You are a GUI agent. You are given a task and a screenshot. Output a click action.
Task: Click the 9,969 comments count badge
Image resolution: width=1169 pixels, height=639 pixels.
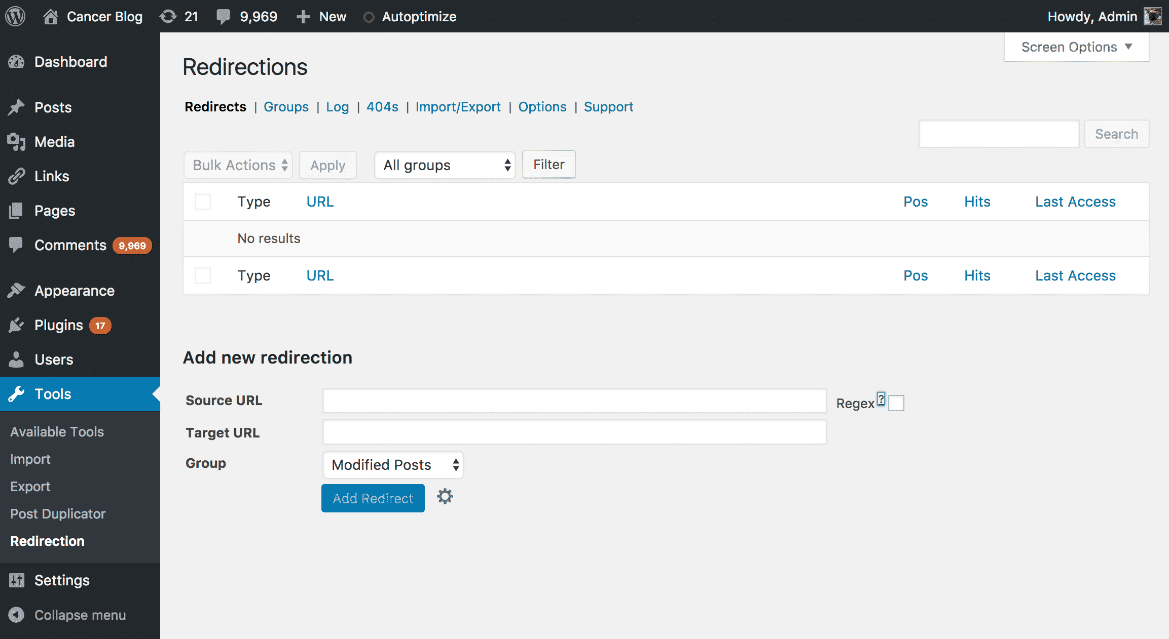[132, 246]
